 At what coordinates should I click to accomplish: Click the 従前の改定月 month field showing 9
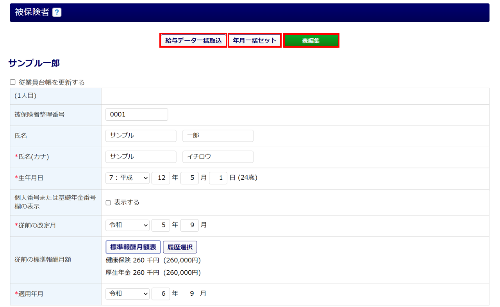coord(189,225)
